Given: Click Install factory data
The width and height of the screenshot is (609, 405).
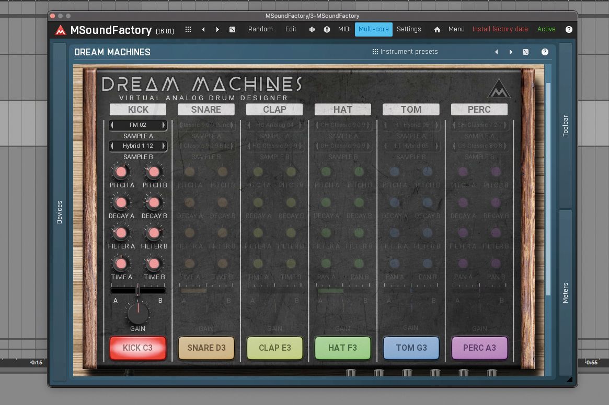Looking at the screenshot, I should (500, 29).
